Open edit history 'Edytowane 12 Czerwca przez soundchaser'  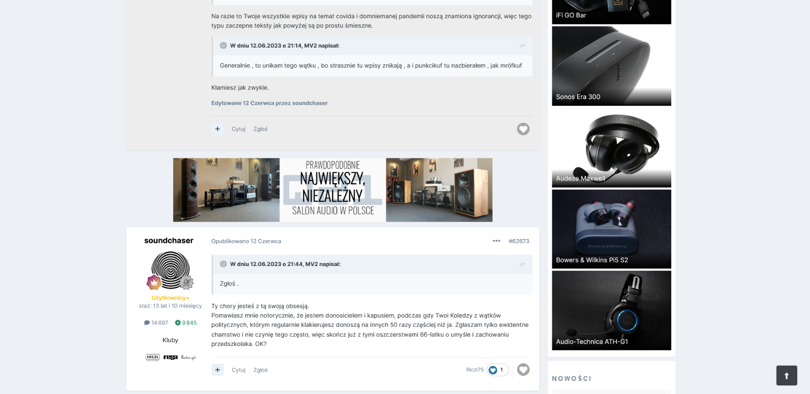point(269,103)
